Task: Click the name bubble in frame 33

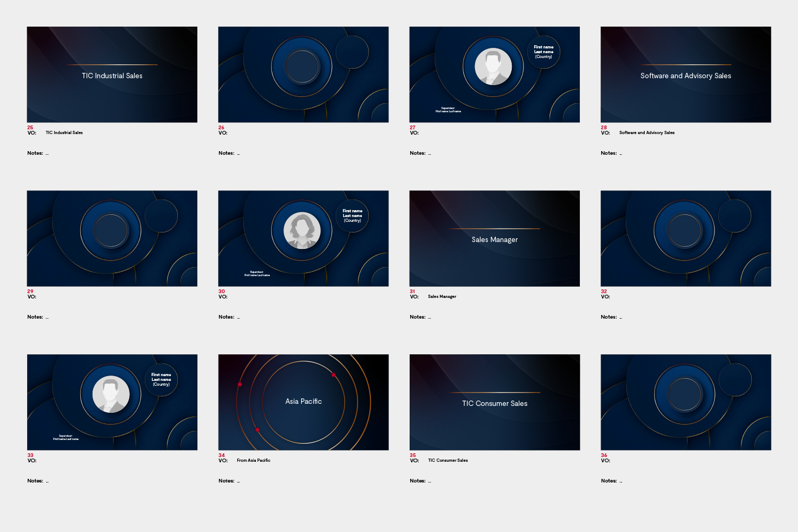Action: click(x=161, y=380)
